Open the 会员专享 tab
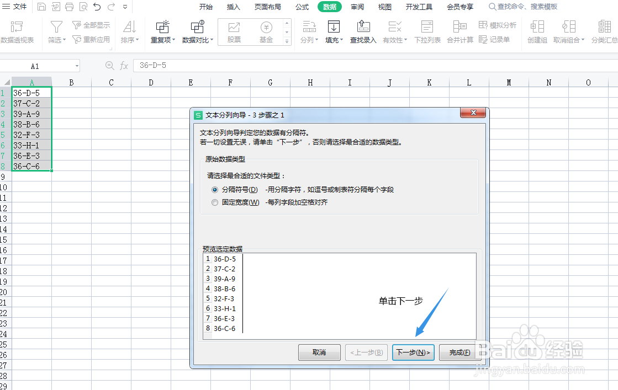 pos(460,7)
